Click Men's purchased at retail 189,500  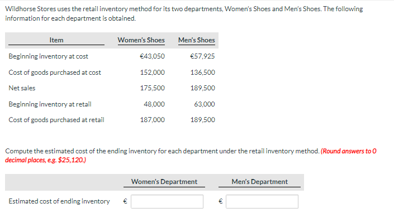coord(203,120)
